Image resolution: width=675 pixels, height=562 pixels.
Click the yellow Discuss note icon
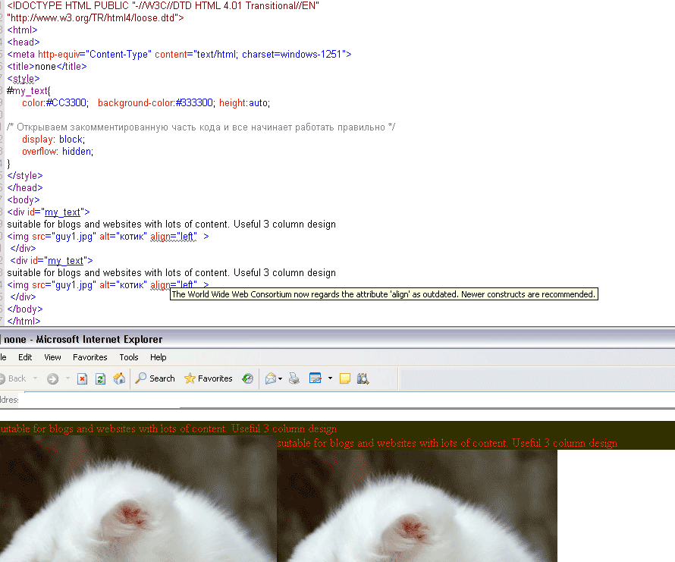pos(345,378)
